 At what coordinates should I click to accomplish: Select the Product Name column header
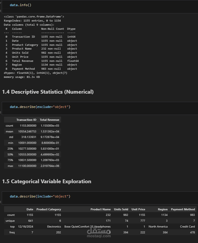[100, 209]
